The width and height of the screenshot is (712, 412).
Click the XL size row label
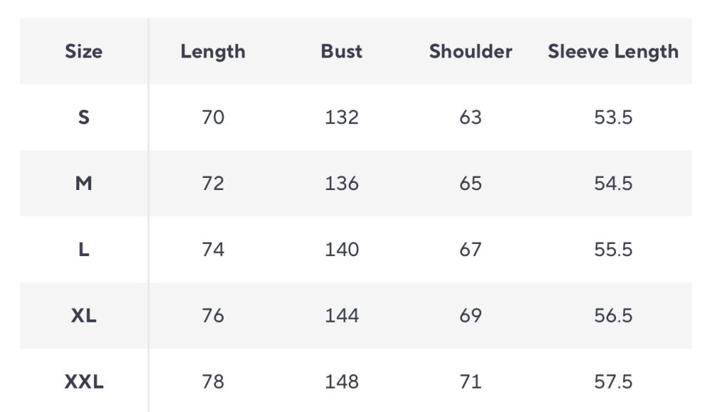tap(83, 316)
